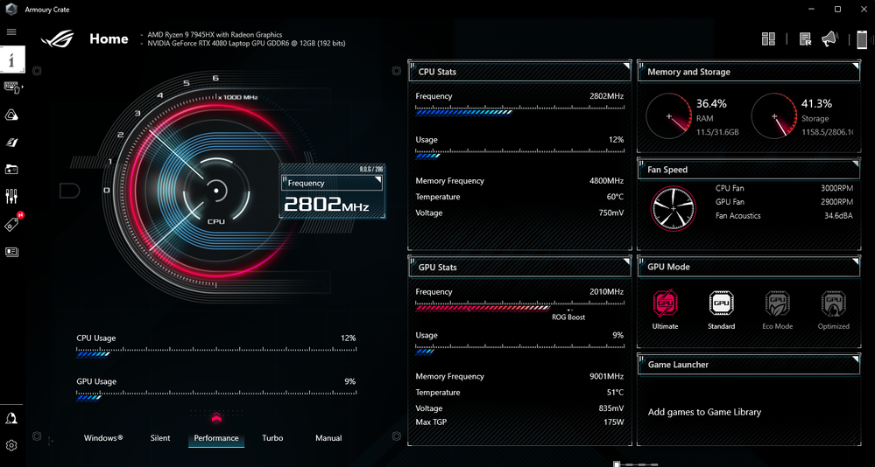Open the GameVisual slash sidebar icon
Viewport: 875px width, 467px height.
tap(11, 142)
